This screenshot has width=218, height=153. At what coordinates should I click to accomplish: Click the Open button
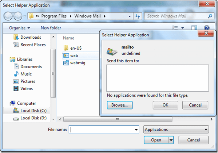coord(156,140)
